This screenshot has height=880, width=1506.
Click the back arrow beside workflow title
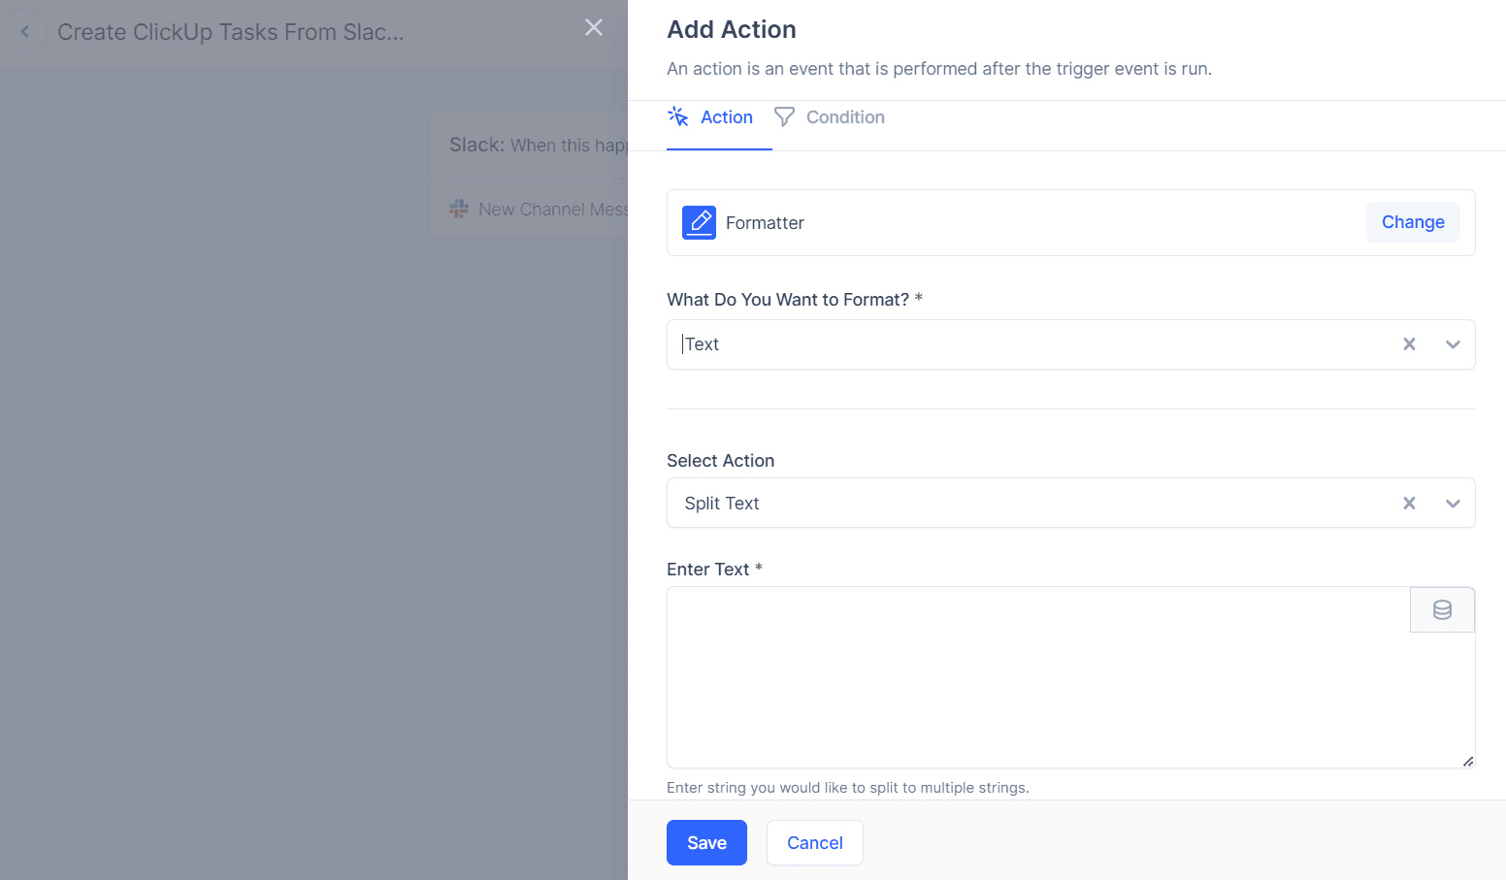25,32
